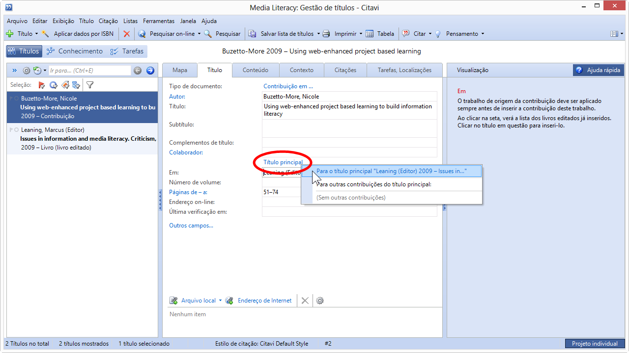Open the Ferramentas menu
This screenshot has width=629, height=353.
(x=159, y=21)
